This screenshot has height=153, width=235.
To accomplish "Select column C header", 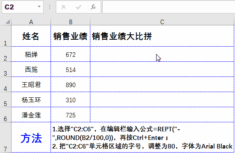I will point(162,22).
